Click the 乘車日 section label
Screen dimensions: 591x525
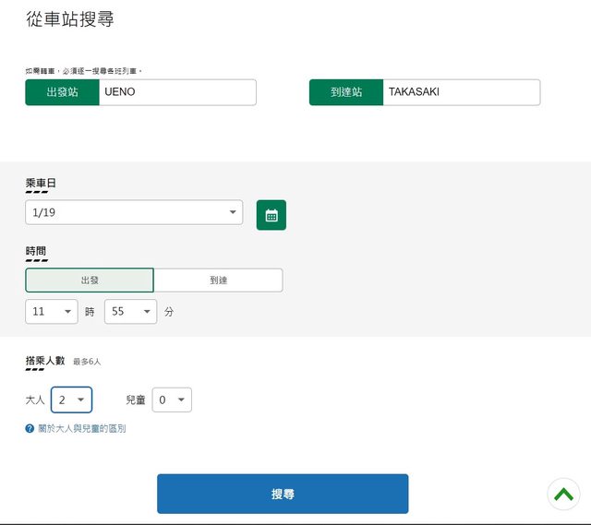[x=41, y=184]
